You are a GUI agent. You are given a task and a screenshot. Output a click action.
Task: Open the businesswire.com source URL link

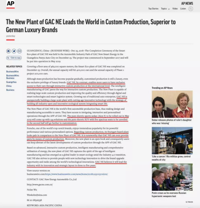(76, 174)
